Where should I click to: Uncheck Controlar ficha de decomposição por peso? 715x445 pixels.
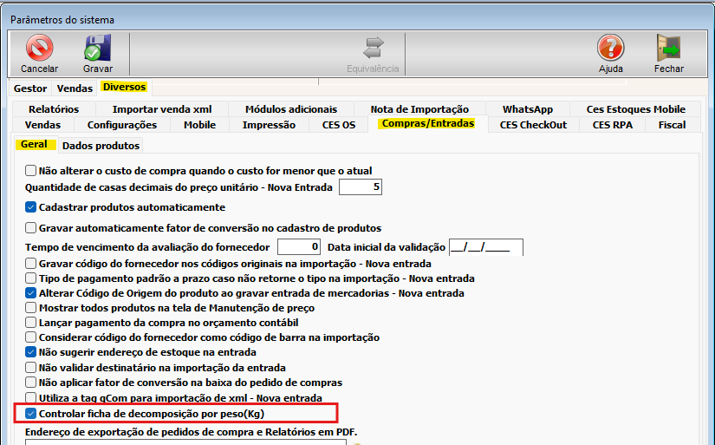click(31, 414)
